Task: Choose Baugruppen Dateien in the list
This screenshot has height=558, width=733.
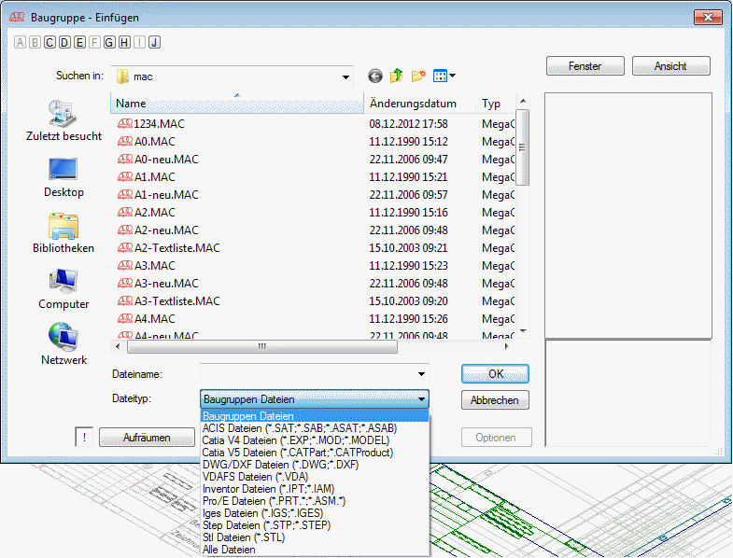Action: click(x=315, y=416)
